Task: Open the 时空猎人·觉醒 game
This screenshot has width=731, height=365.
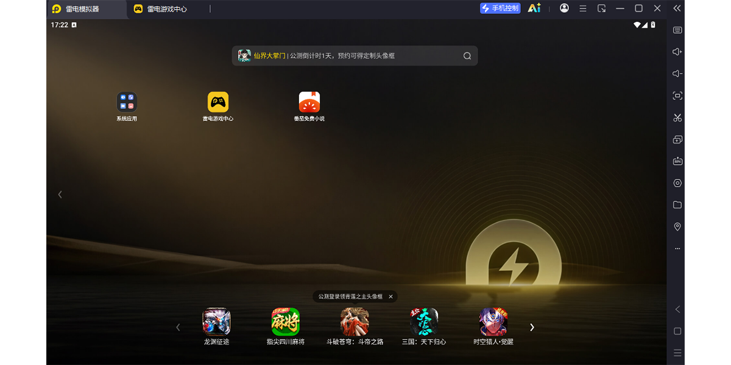Action: click(x=493, y=327)
